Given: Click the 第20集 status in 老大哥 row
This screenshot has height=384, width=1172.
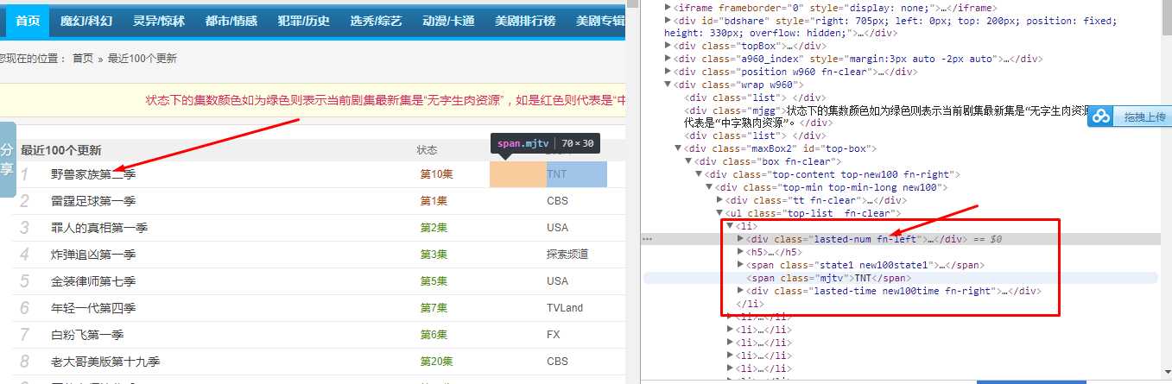Looking at the screenshot, I should tap(436, 362).
